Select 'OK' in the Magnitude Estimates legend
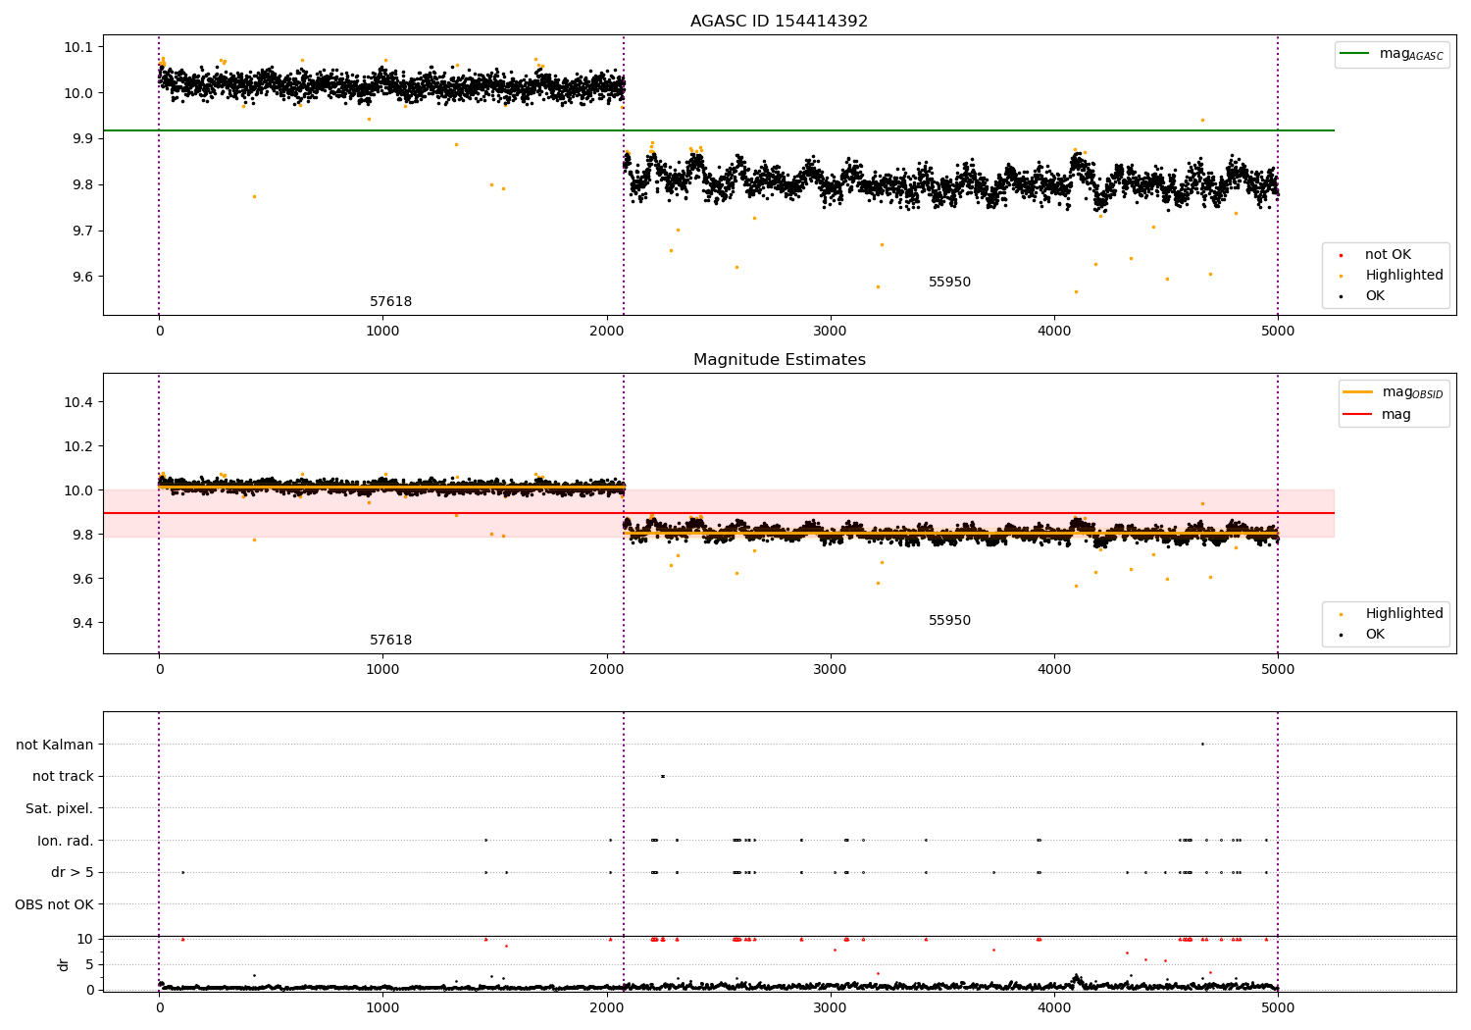This screenshot has height=1030, width=1471. tap(1375, 635)
